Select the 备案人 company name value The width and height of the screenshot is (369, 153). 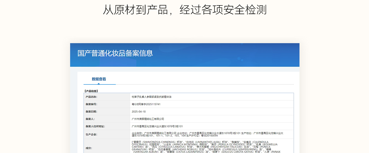[x=148, y=119]
